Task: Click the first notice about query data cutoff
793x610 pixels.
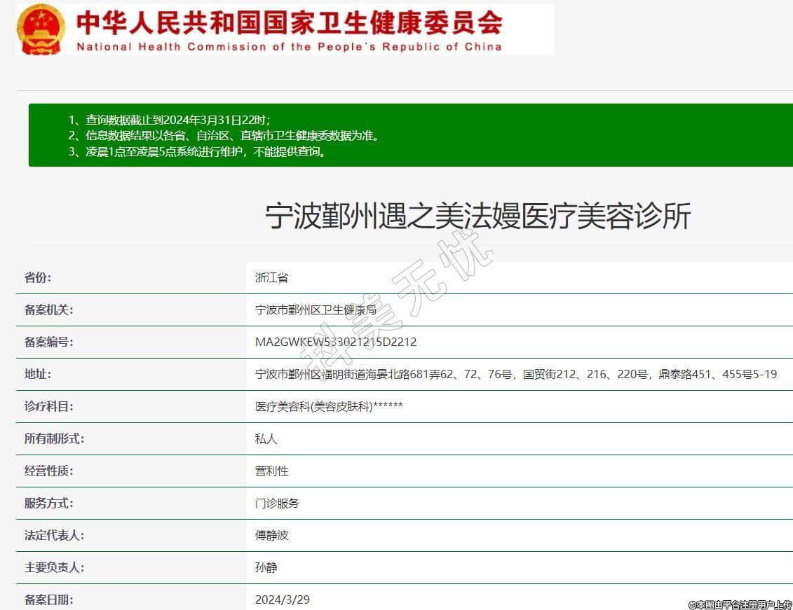Action: click(x=170, y=120)
